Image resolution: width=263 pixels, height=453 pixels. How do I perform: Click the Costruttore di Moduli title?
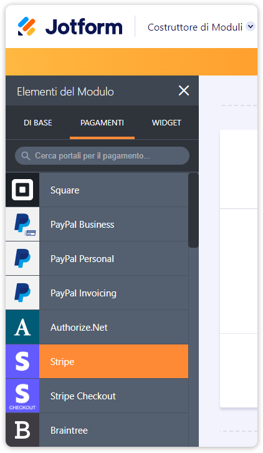click(195, 27)
